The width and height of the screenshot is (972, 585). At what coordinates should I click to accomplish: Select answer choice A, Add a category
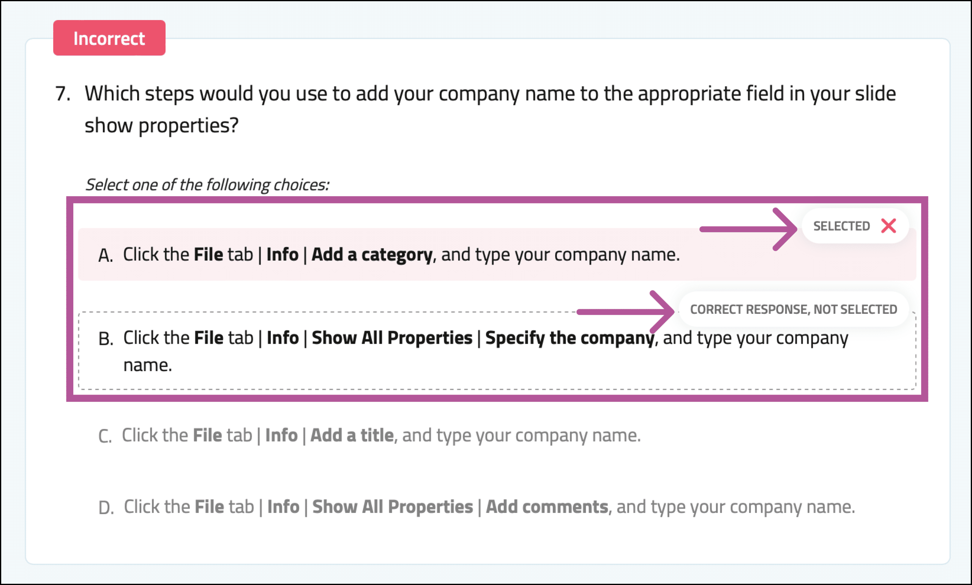tap(497, 254)
